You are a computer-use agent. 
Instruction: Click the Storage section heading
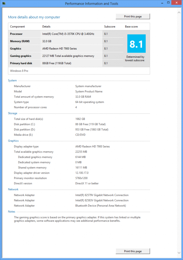tap(13, 113)
